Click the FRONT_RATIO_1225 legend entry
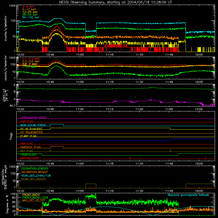Viewport: 218px width, 218px height. [35, 198]
